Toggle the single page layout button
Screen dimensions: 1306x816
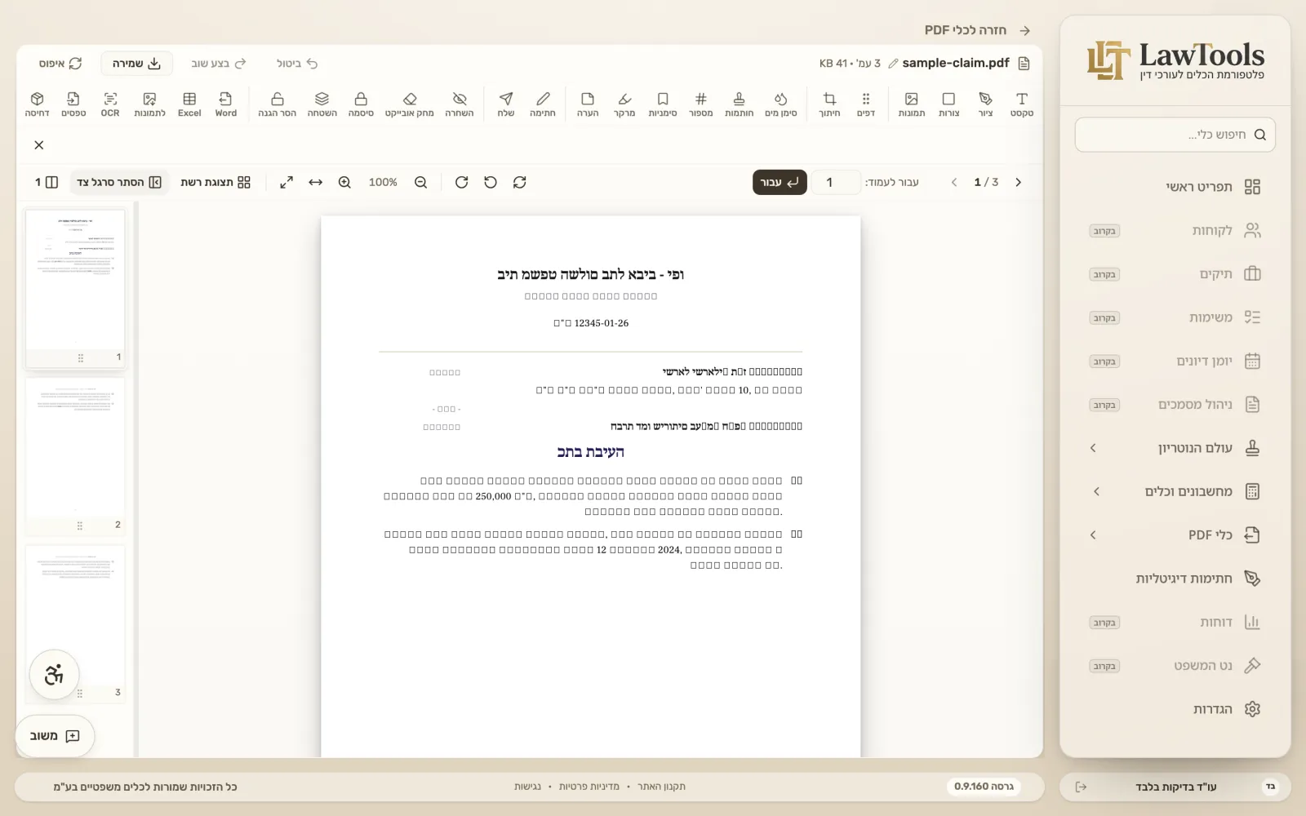47,182
